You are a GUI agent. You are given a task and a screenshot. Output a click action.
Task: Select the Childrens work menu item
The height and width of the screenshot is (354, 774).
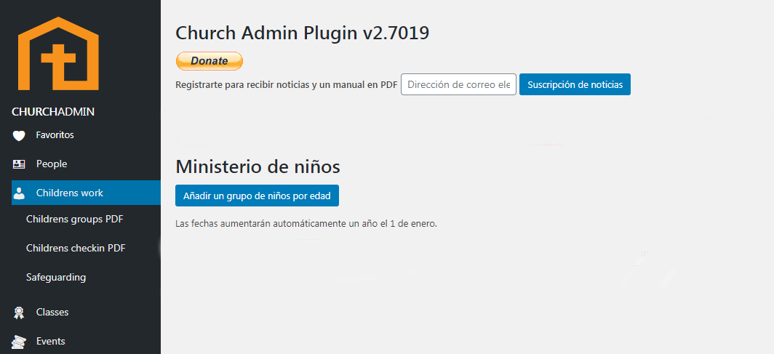(x=70, y=193)
